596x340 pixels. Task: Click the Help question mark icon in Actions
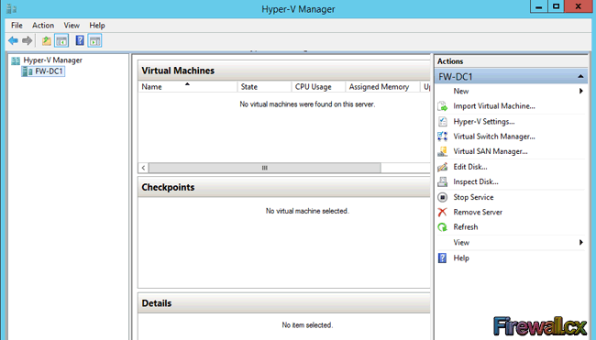click(x=443, y=258)
